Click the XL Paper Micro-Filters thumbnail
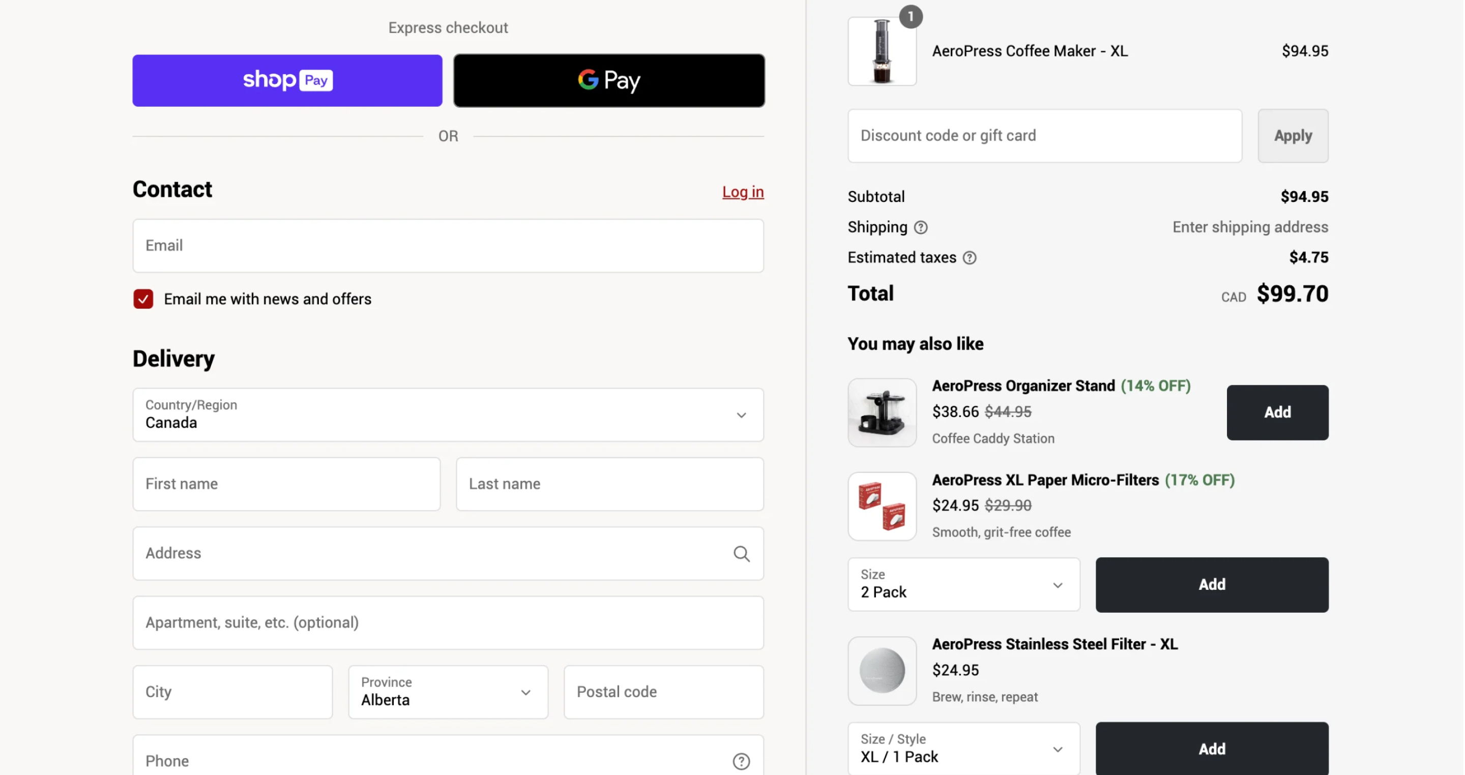Image resolution: width=1465 pixels, height=775 pixels. 882,506
